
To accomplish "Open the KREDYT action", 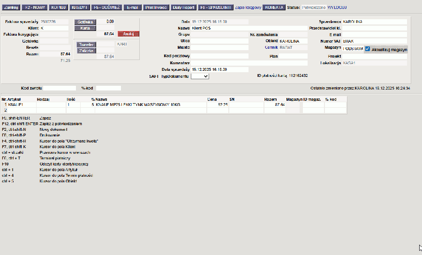I will pyautogui.click(x=79, y=7).
